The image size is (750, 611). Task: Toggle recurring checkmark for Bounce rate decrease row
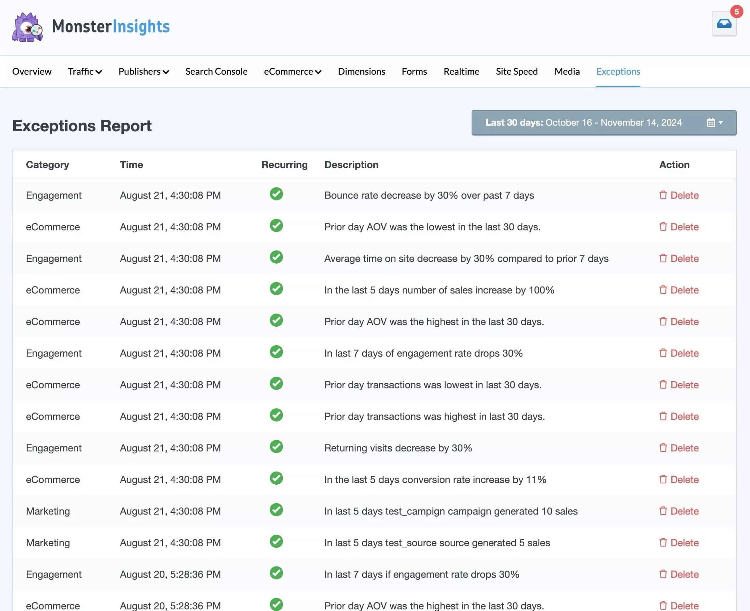(x=276, y=194)
